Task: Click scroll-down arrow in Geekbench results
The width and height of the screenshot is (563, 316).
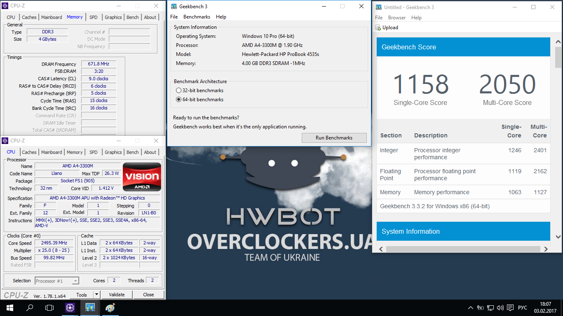Action: pyautogui.click(x=558, y=237)
